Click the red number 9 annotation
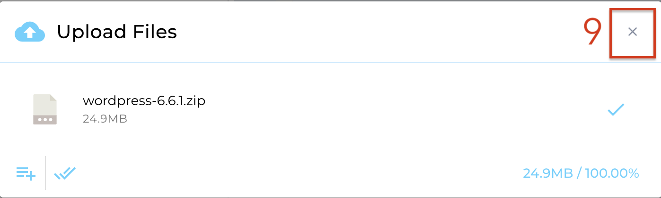661x198 pixels. coord(592,32)
